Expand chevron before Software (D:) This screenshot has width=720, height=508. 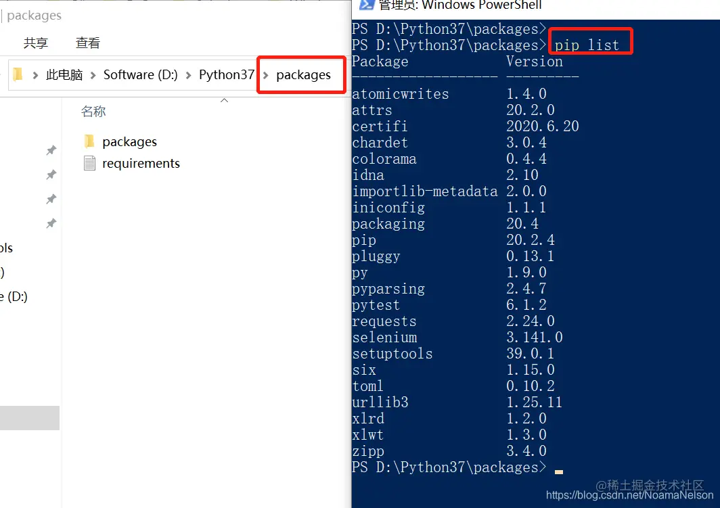[x=93, y=75]
